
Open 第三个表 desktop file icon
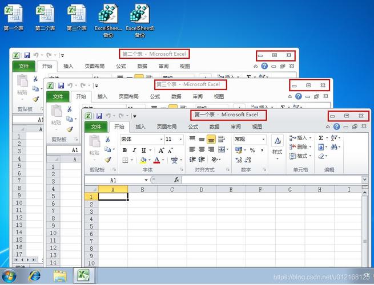[77, 18]
